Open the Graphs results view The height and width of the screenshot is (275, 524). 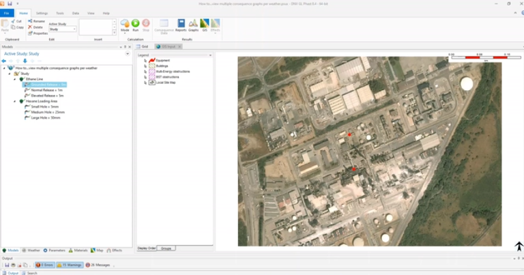click(193, 25)
